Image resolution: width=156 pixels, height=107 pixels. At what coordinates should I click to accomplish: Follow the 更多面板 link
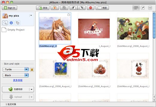point(18,80)
